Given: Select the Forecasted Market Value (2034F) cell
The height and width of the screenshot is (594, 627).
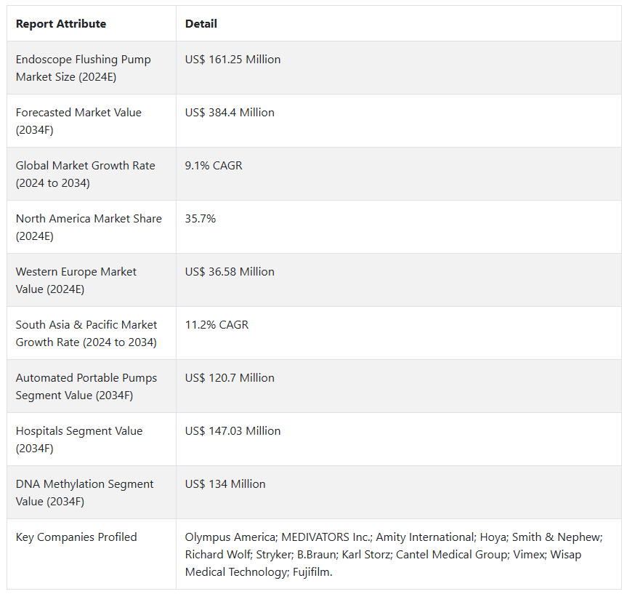Looking at the screenshot, I should (x=78, y=121).
